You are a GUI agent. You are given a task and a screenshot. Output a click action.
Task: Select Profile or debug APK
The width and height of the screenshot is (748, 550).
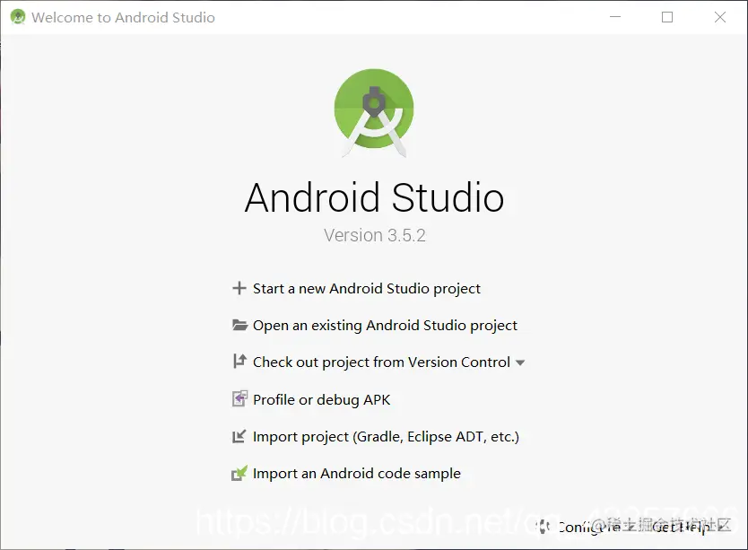pos(321,399)
